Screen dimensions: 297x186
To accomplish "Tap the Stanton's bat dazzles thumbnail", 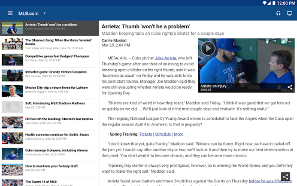I will [x=12, y=122].
